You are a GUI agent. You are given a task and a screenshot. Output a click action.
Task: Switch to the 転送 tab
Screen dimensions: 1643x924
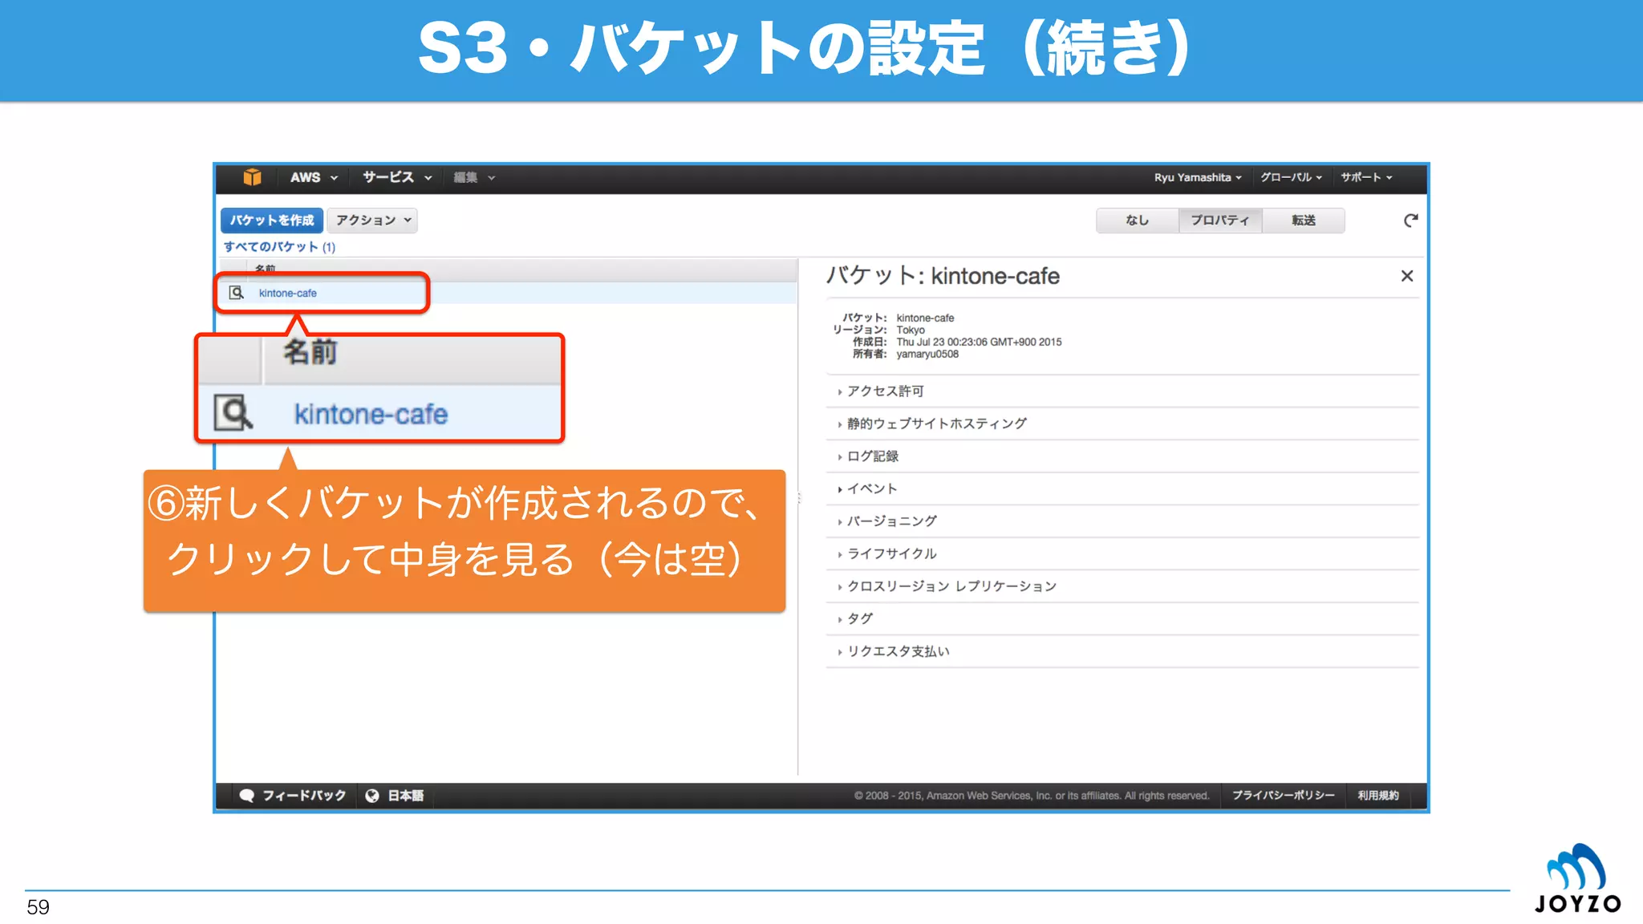tap(1303, 221)
